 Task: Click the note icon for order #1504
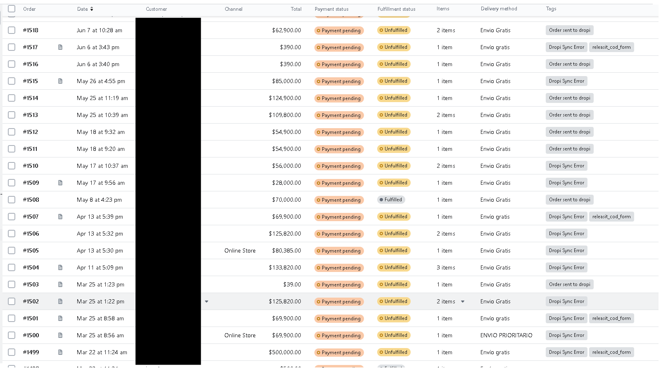coord(60,267)
